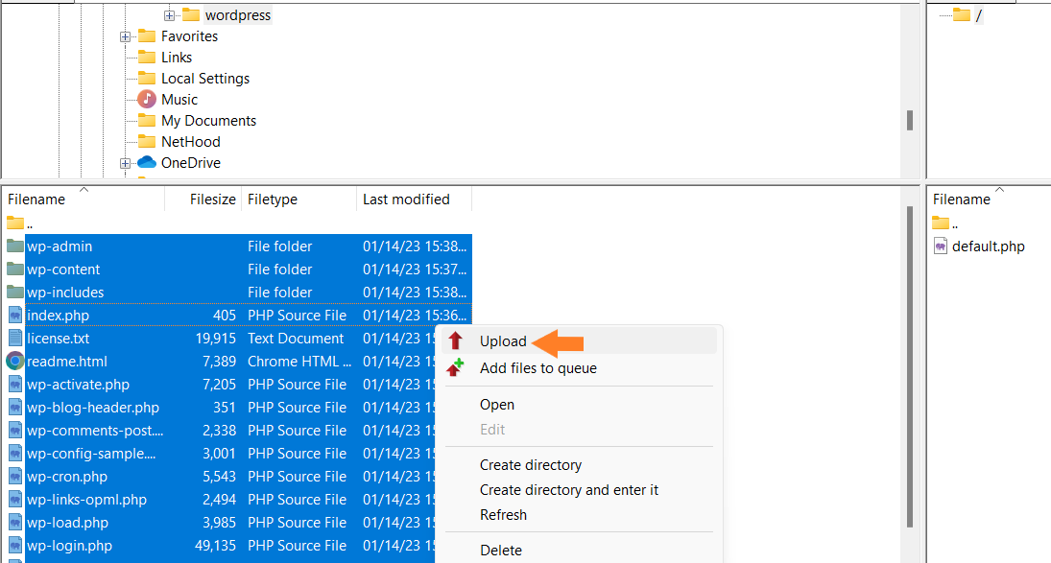Click Refresh in the context menu
Image resolution: width=1051 pixels, height=563 pixels.
point(503,515)
